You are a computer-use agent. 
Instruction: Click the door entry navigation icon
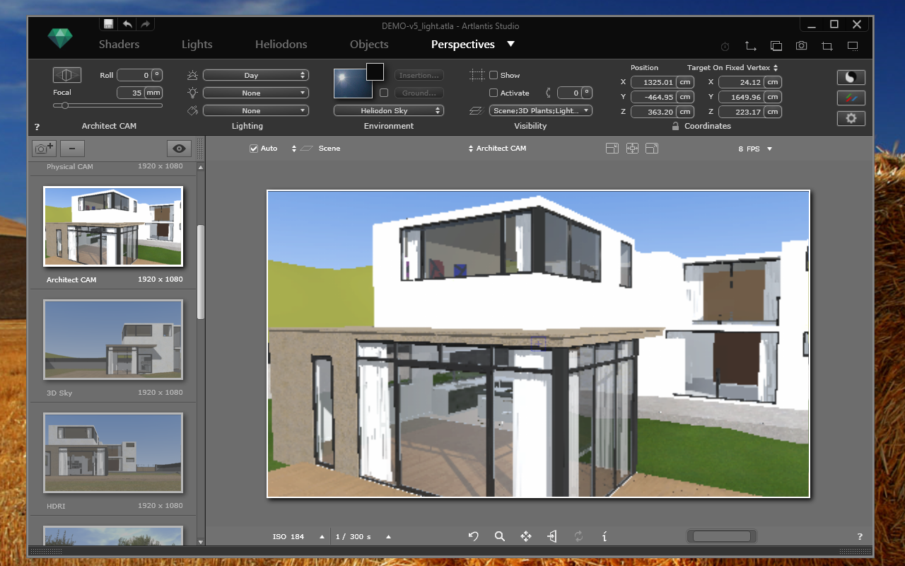pos(552,536)
